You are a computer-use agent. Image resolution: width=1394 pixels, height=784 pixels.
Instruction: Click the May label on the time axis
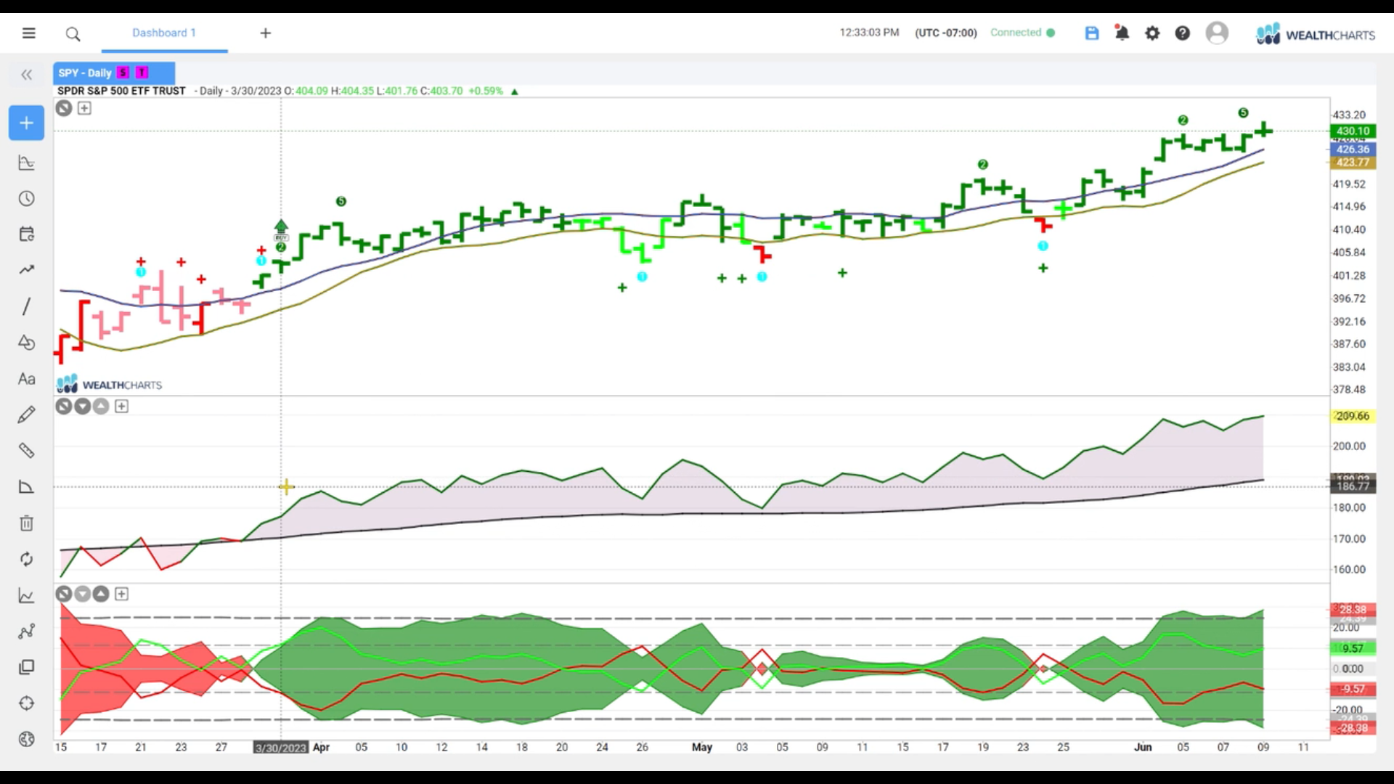click(x=702, y=747)
